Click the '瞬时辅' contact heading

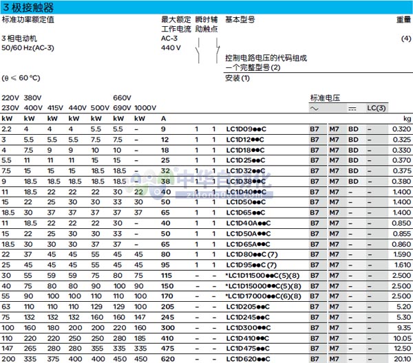coord(206,20)
